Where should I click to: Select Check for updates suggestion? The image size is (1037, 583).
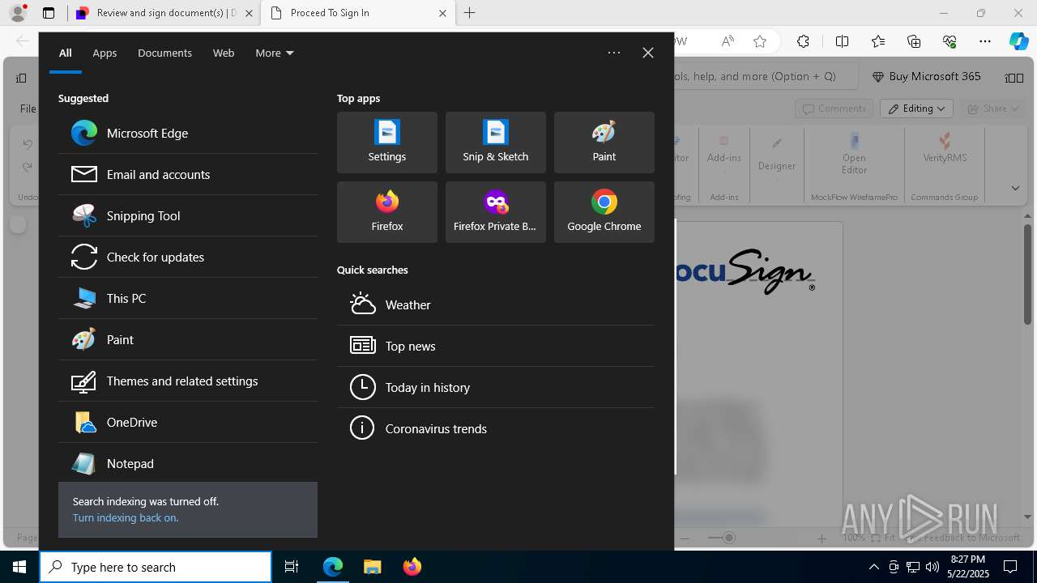(188, 257)
